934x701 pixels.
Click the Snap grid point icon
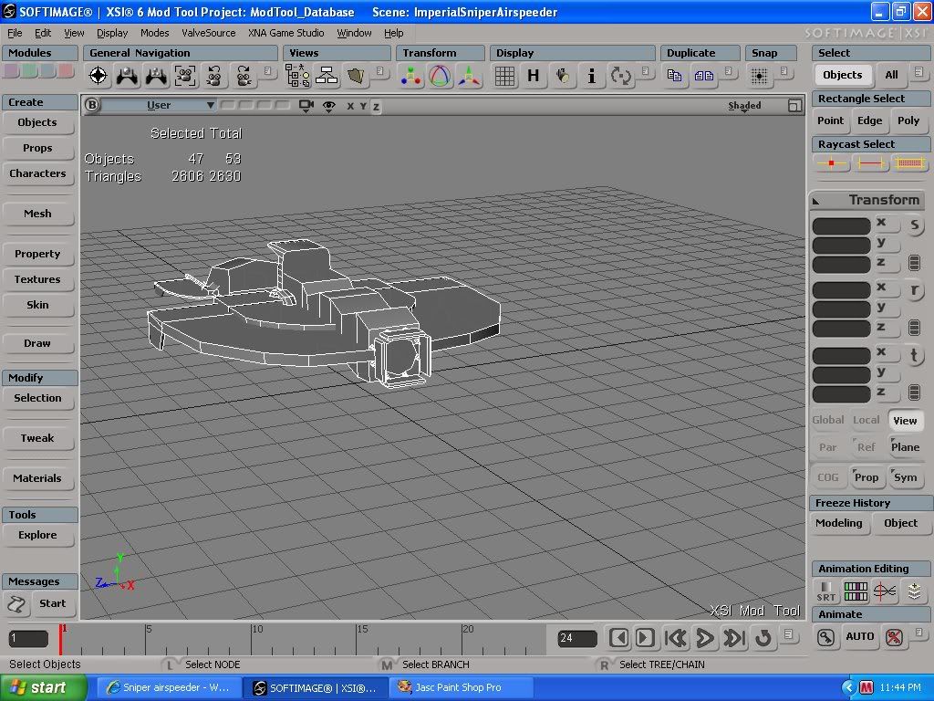pyautogui.click(x=759, y=76)
